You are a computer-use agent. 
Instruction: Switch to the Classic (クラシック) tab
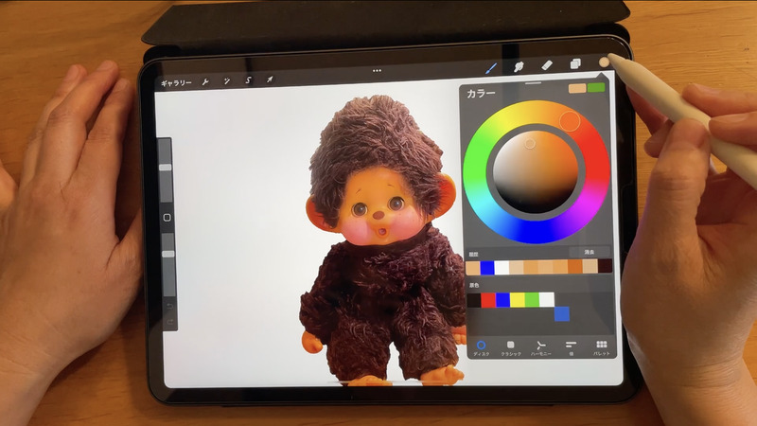point(511,348)
